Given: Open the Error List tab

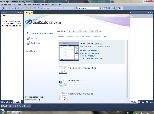Looking at the screenshot, I should 5,106.
